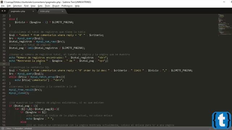Click $fila['comentario'] on line 42
The image size is (232, 130).
[x=36, y=80]
